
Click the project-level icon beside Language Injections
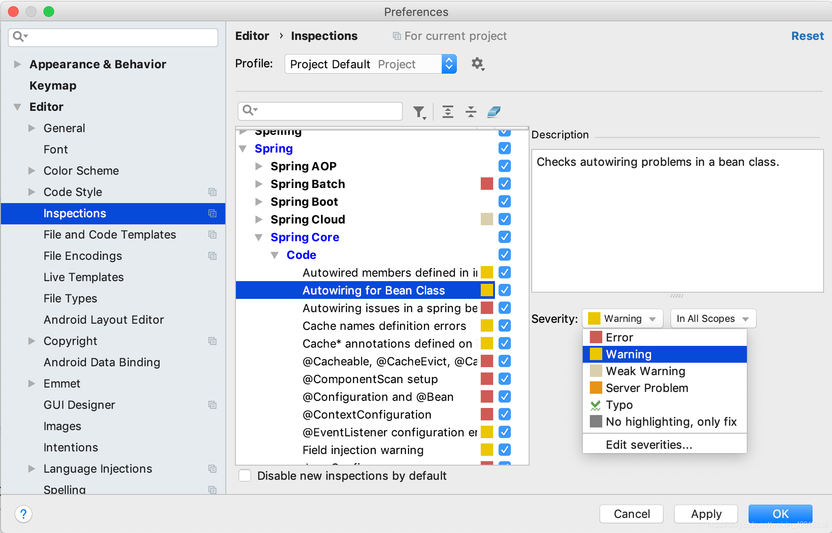212,469
